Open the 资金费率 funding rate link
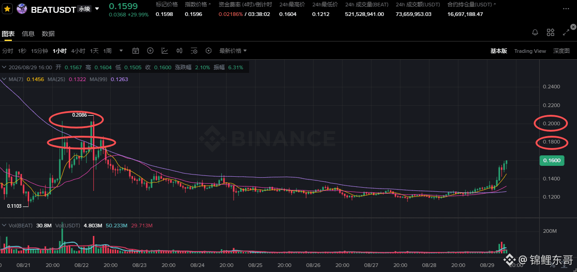Screen dimensions: 577x272 [x=245, y=5]
